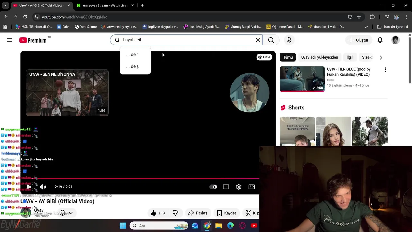Image resolution: width=412 pixels, height=232 pixels.
Task: Open the second Shorts thumbnail with woman
Action: [333, 131]
